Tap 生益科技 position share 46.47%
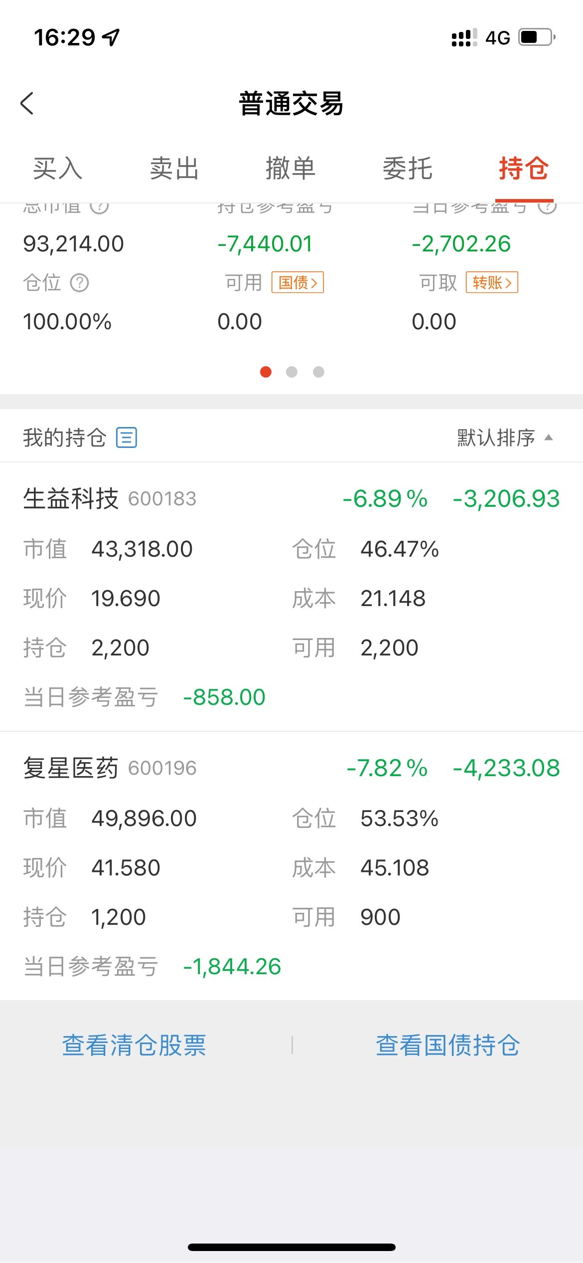 point(400,549)
